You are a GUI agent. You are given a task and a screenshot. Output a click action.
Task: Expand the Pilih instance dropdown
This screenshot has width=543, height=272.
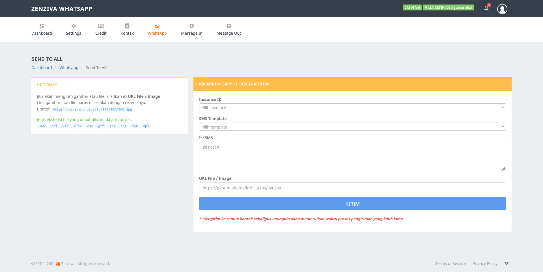pos(352,108)
